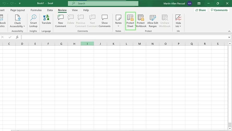Select column I header
The image size is (232, 131).
coord(87,44)
